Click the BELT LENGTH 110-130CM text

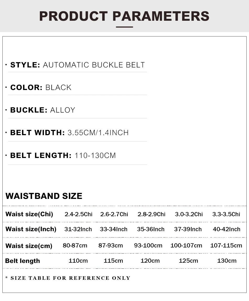(x=63, y=156)
